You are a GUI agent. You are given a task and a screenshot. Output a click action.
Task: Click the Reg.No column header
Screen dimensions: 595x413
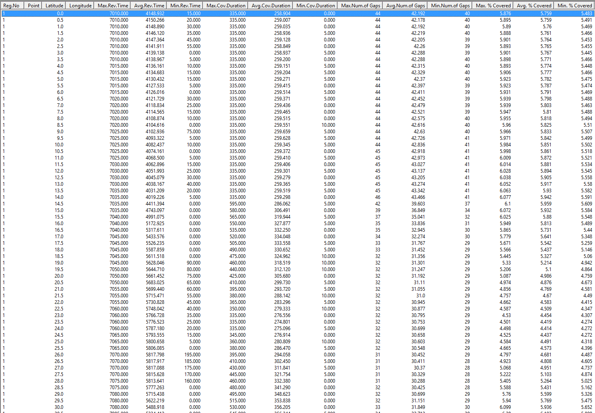pos(11,5)
